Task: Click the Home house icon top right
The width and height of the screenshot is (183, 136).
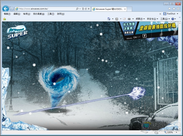Action: click(x=170, y=9)
